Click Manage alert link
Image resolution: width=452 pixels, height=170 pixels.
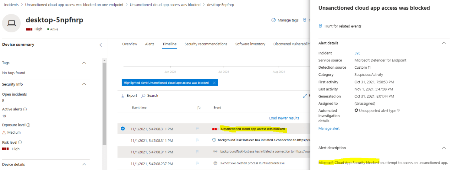[329, 128]
